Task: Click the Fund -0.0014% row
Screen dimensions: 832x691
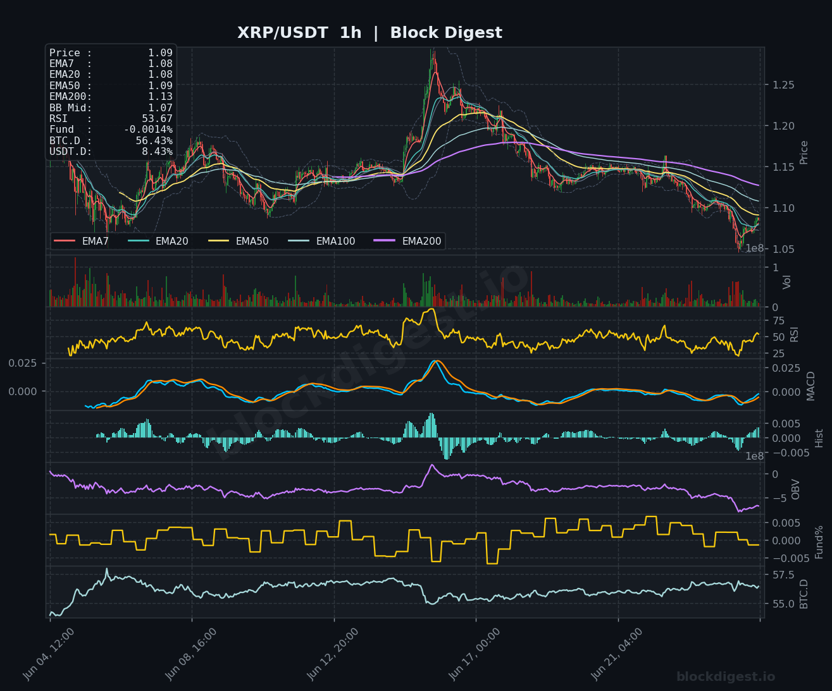Action: tap(111, 130)
